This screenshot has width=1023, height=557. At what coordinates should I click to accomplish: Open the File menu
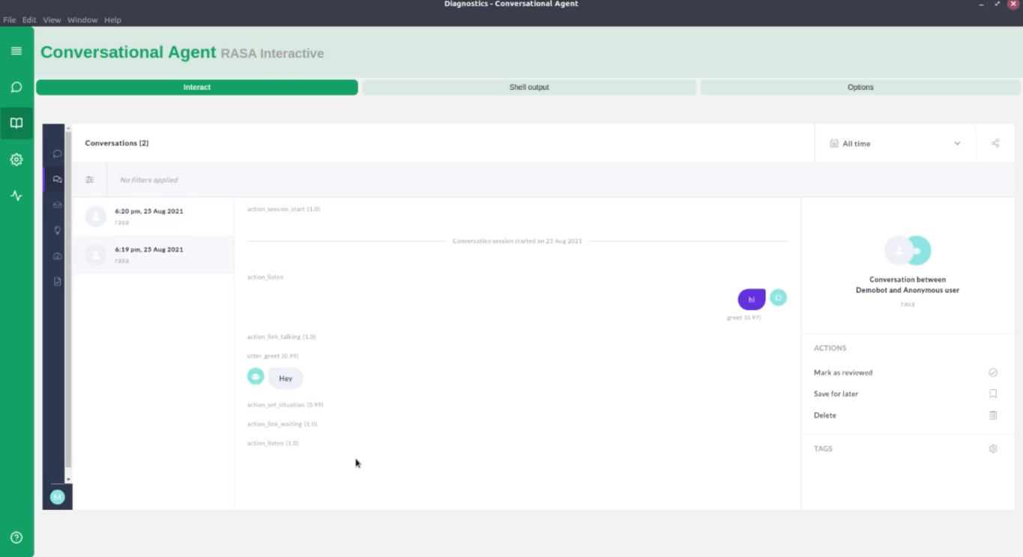(10, 20)
